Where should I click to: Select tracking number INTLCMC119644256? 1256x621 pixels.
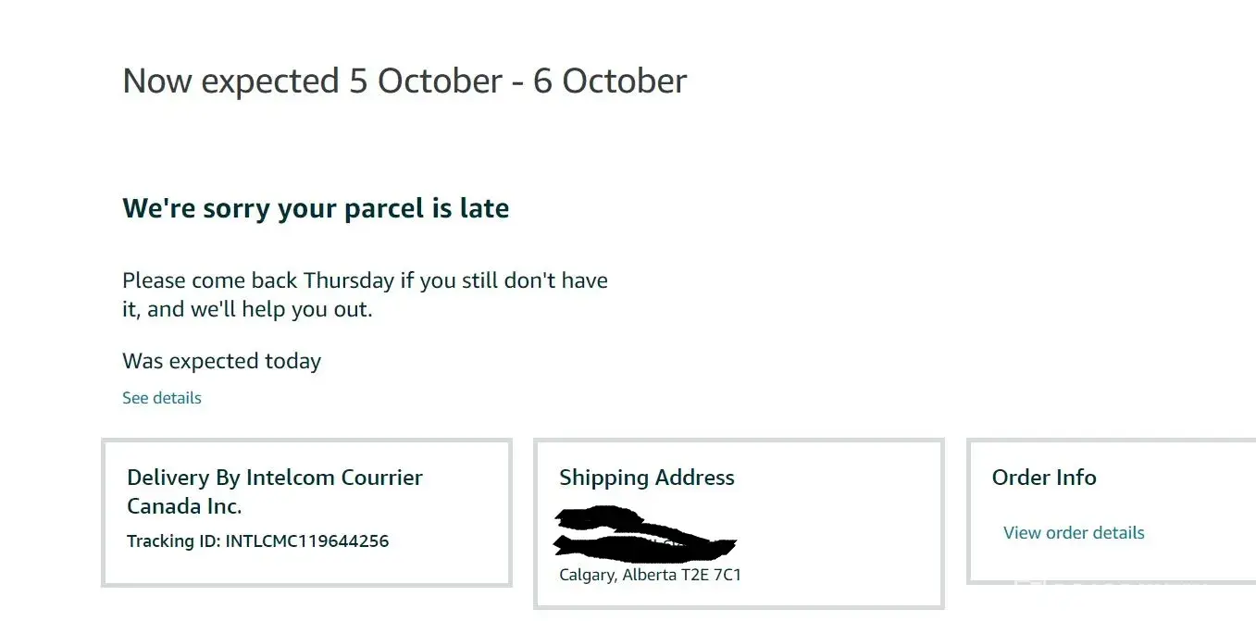point(307,541)
